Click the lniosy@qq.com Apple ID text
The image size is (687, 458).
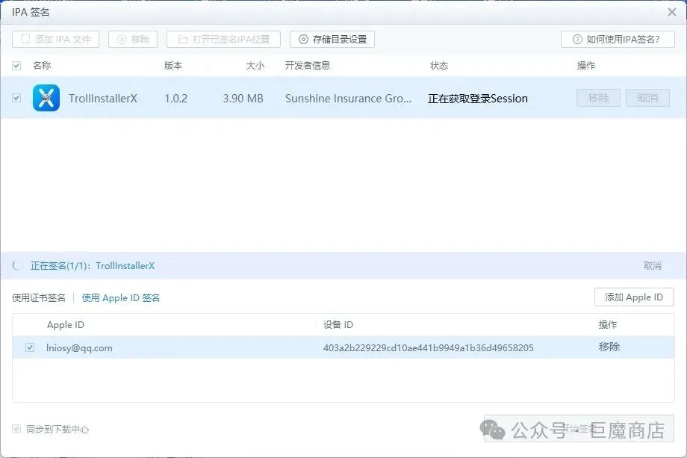(79, 348)
